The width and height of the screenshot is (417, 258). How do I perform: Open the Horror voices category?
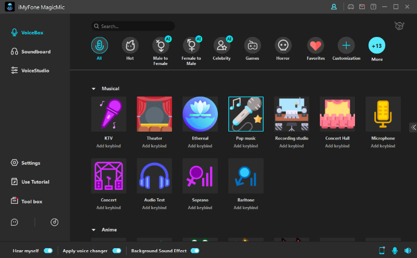pos(283,45)
